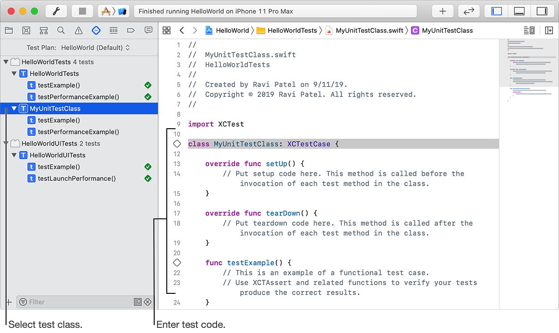Click green status of HelloWorldTests testPerformanceExample()
The height and width of the screenshot is (333, 559).
click(148, 97)
